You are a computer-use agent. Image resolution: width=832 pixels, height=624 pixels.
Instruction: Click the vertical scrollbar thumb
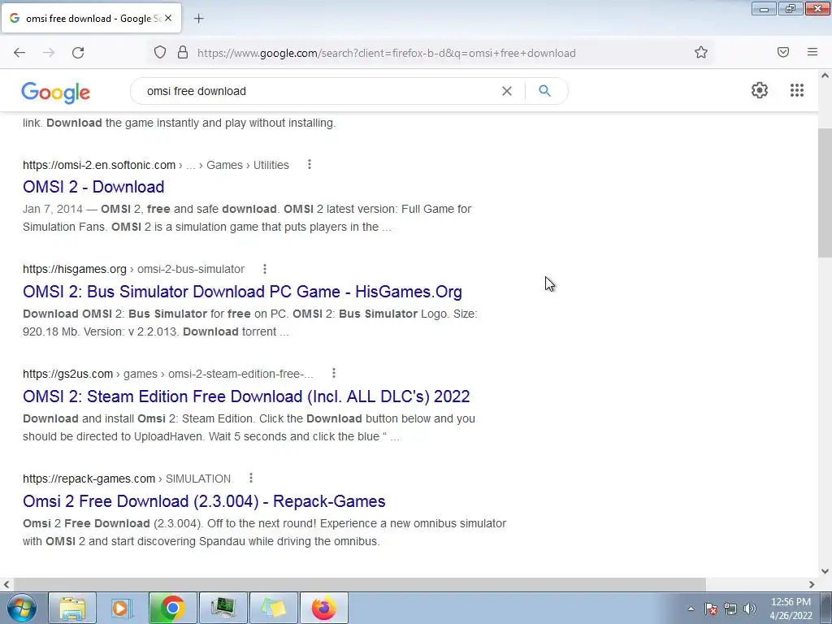(x=825, y=193)
